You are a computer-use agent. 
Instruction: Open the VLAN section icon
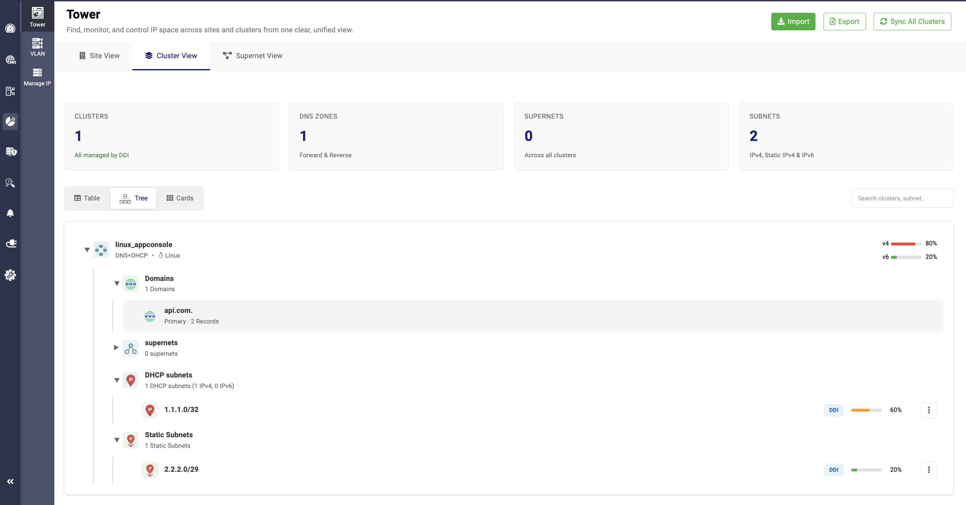click(x=37, y=46)
